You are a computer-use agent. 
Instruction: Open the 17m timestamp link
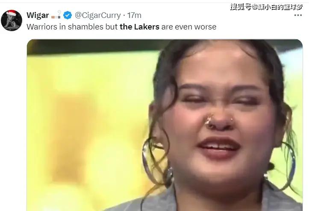134,15
